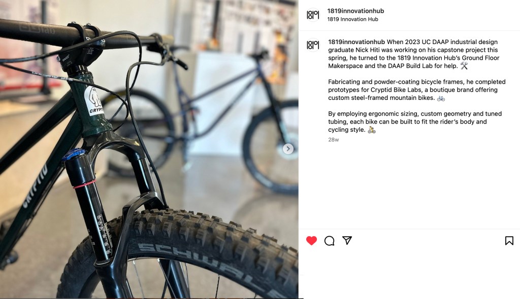Select the caption paragraph about ergonomic sizing
Viewport: 520px width, 299px height.
click(415, 122)
